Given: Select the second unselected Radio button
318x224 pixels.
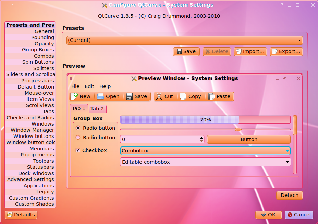Looking at the screenshot, I should (78, 138).
